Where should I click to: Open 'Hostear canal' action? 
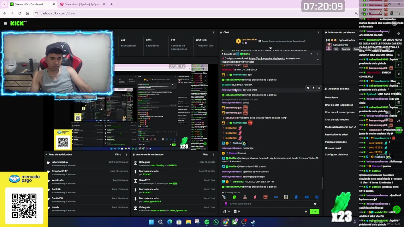333,148
